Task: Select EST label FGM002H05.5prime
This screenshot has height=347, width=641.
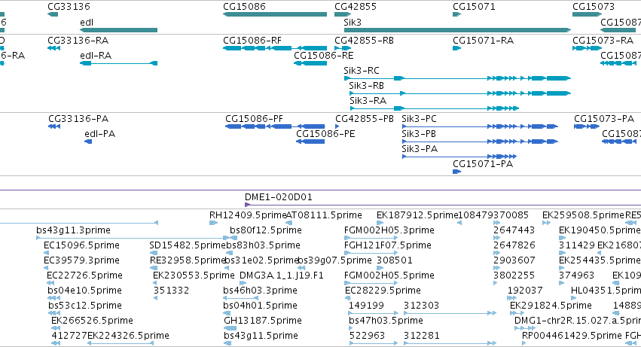Action: coord(389,276)
